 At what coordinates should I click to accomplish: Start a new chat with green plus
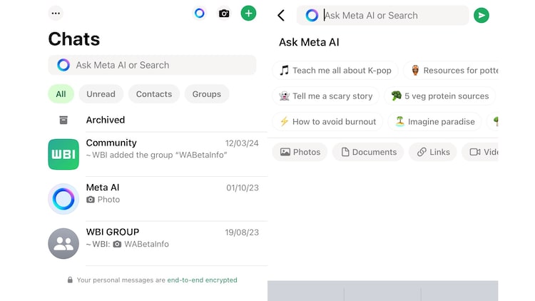[x=248, y=13]
